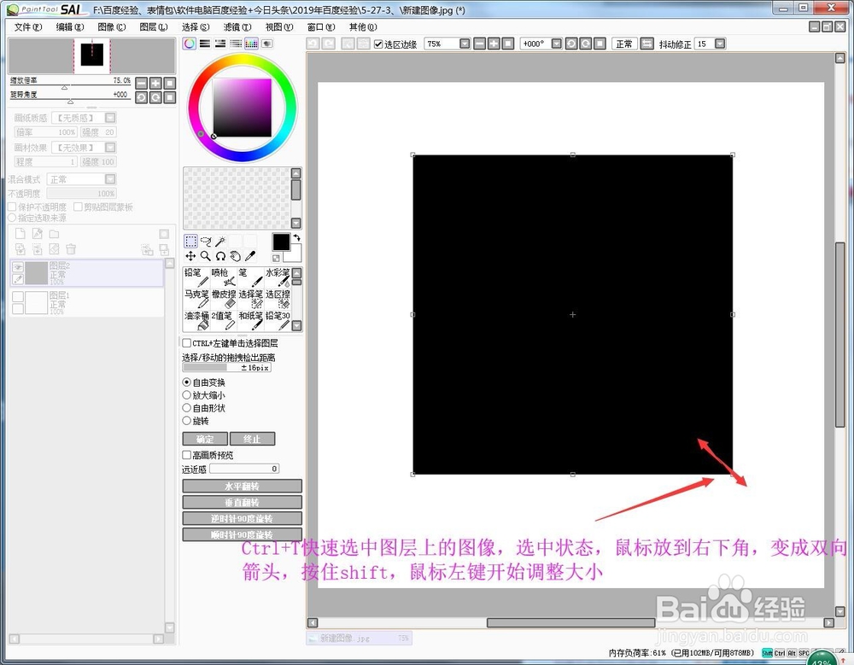Toggle the 选区边缘 checkbox
The height and width of the screenshot is (665, 854).
378,44
